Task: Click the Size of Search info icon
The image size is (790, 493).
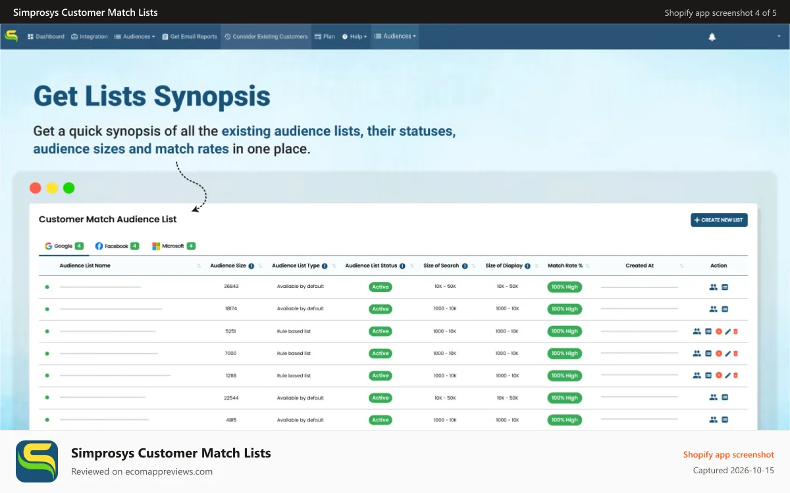Action: [x=465, y=266]
